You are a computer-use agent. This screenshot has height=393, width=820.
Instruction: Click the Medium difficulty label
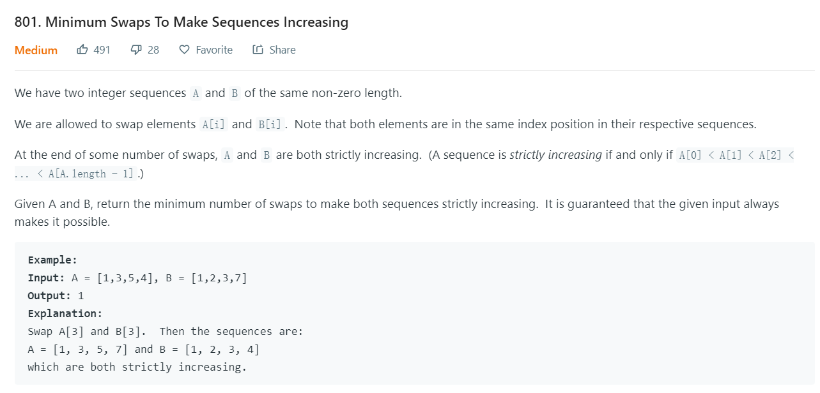point(36,50)
